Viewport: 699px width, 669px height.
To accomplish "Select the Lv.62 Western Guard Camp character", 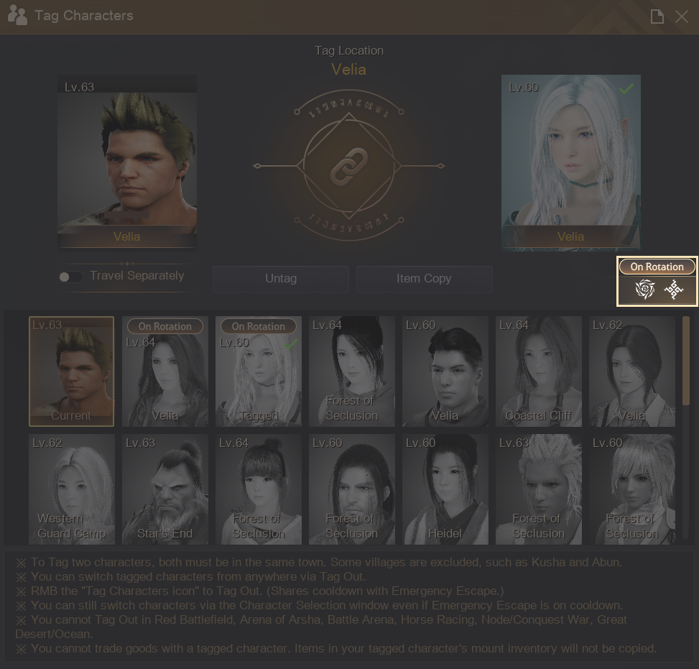I will pos(71,489).
